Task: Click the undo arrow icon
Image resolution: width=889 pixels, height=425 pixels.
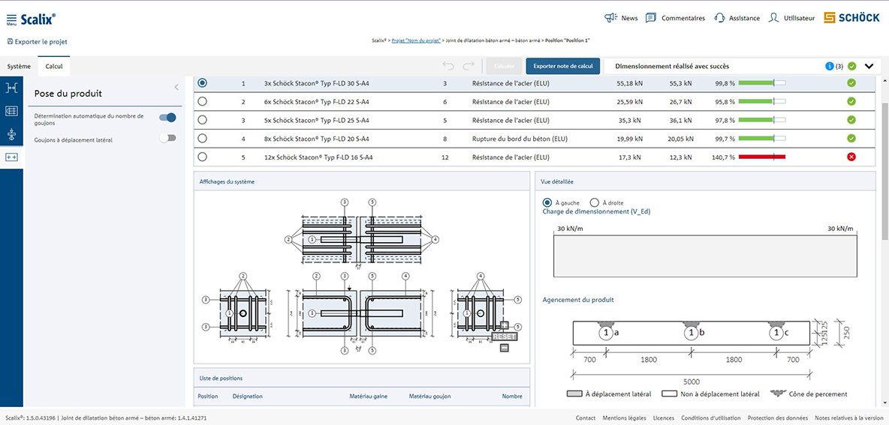Action: tap(448, 66)
